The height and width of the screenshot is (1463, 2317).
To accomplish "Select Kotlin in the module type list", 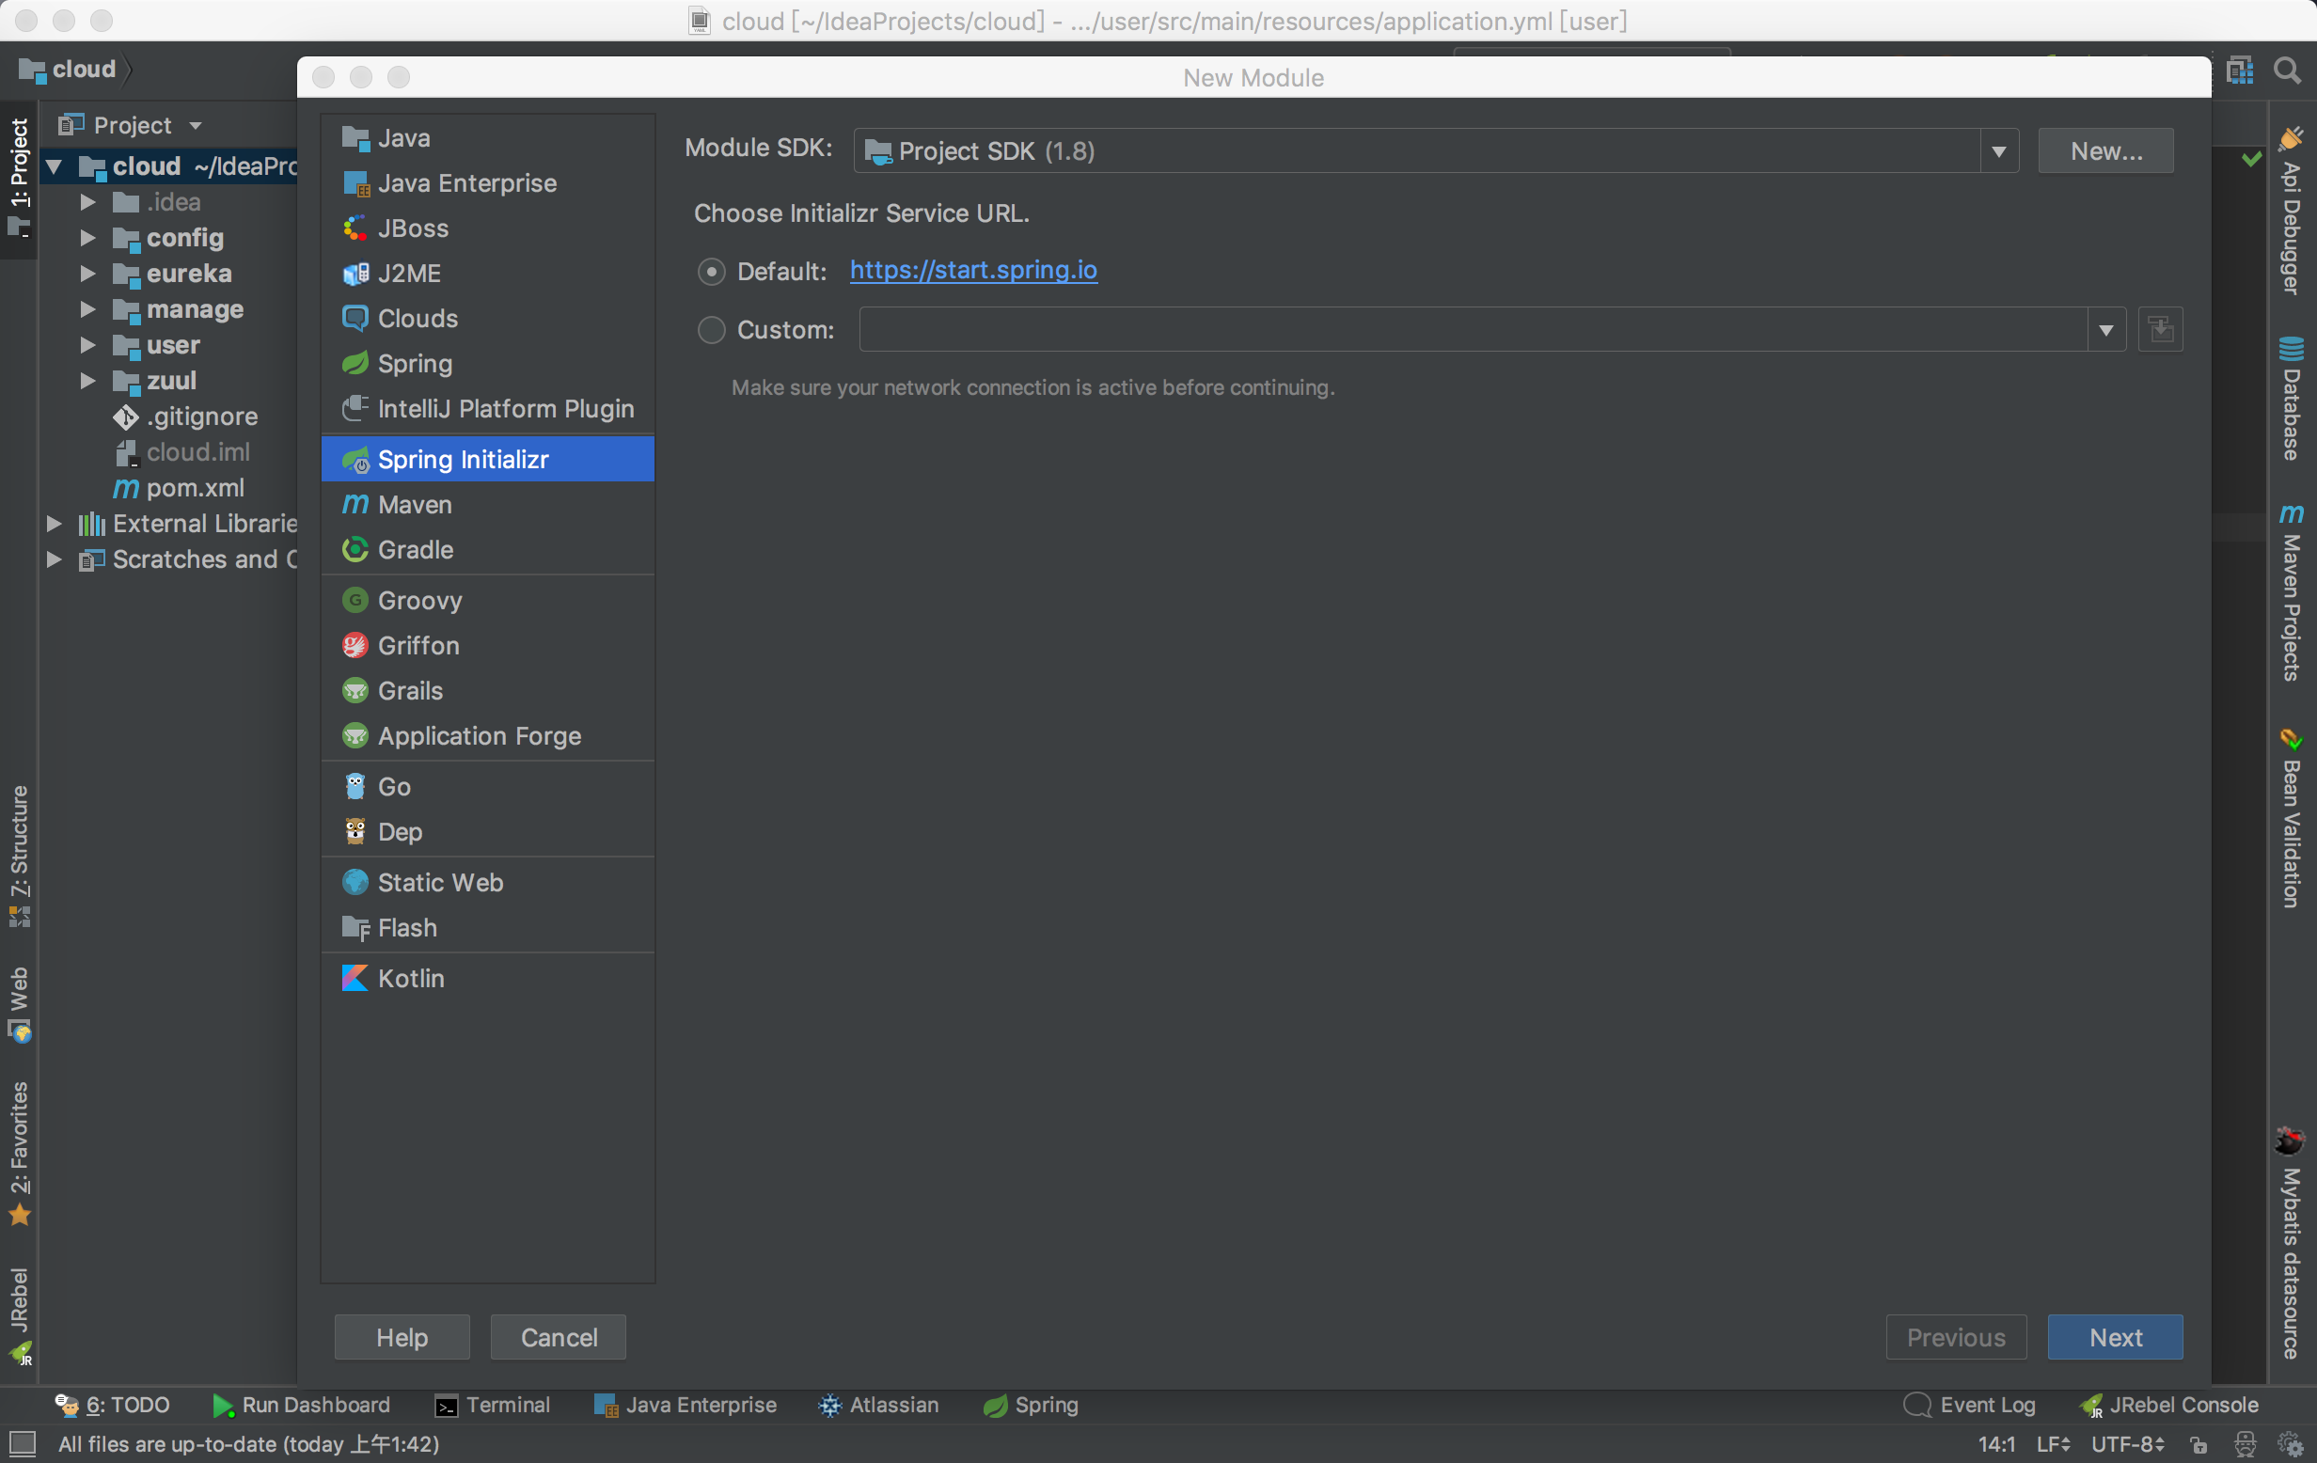I will [x=411, y=978].
